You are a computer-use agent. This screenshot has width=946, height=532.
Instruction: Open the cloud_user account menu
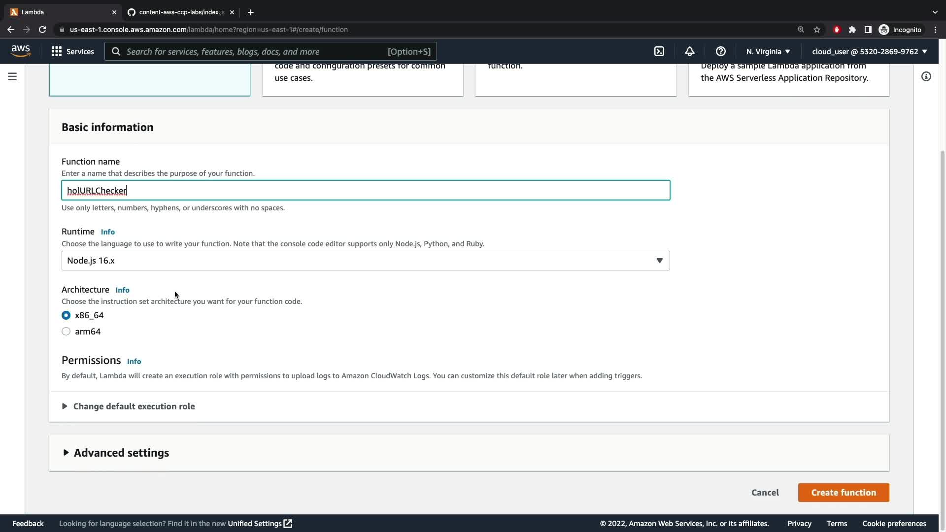(x=869, y=51)
